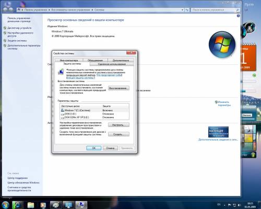This screenshot has height=209, width=261.
Task: Switch to Удаленное использование tab
Action: 112,64
